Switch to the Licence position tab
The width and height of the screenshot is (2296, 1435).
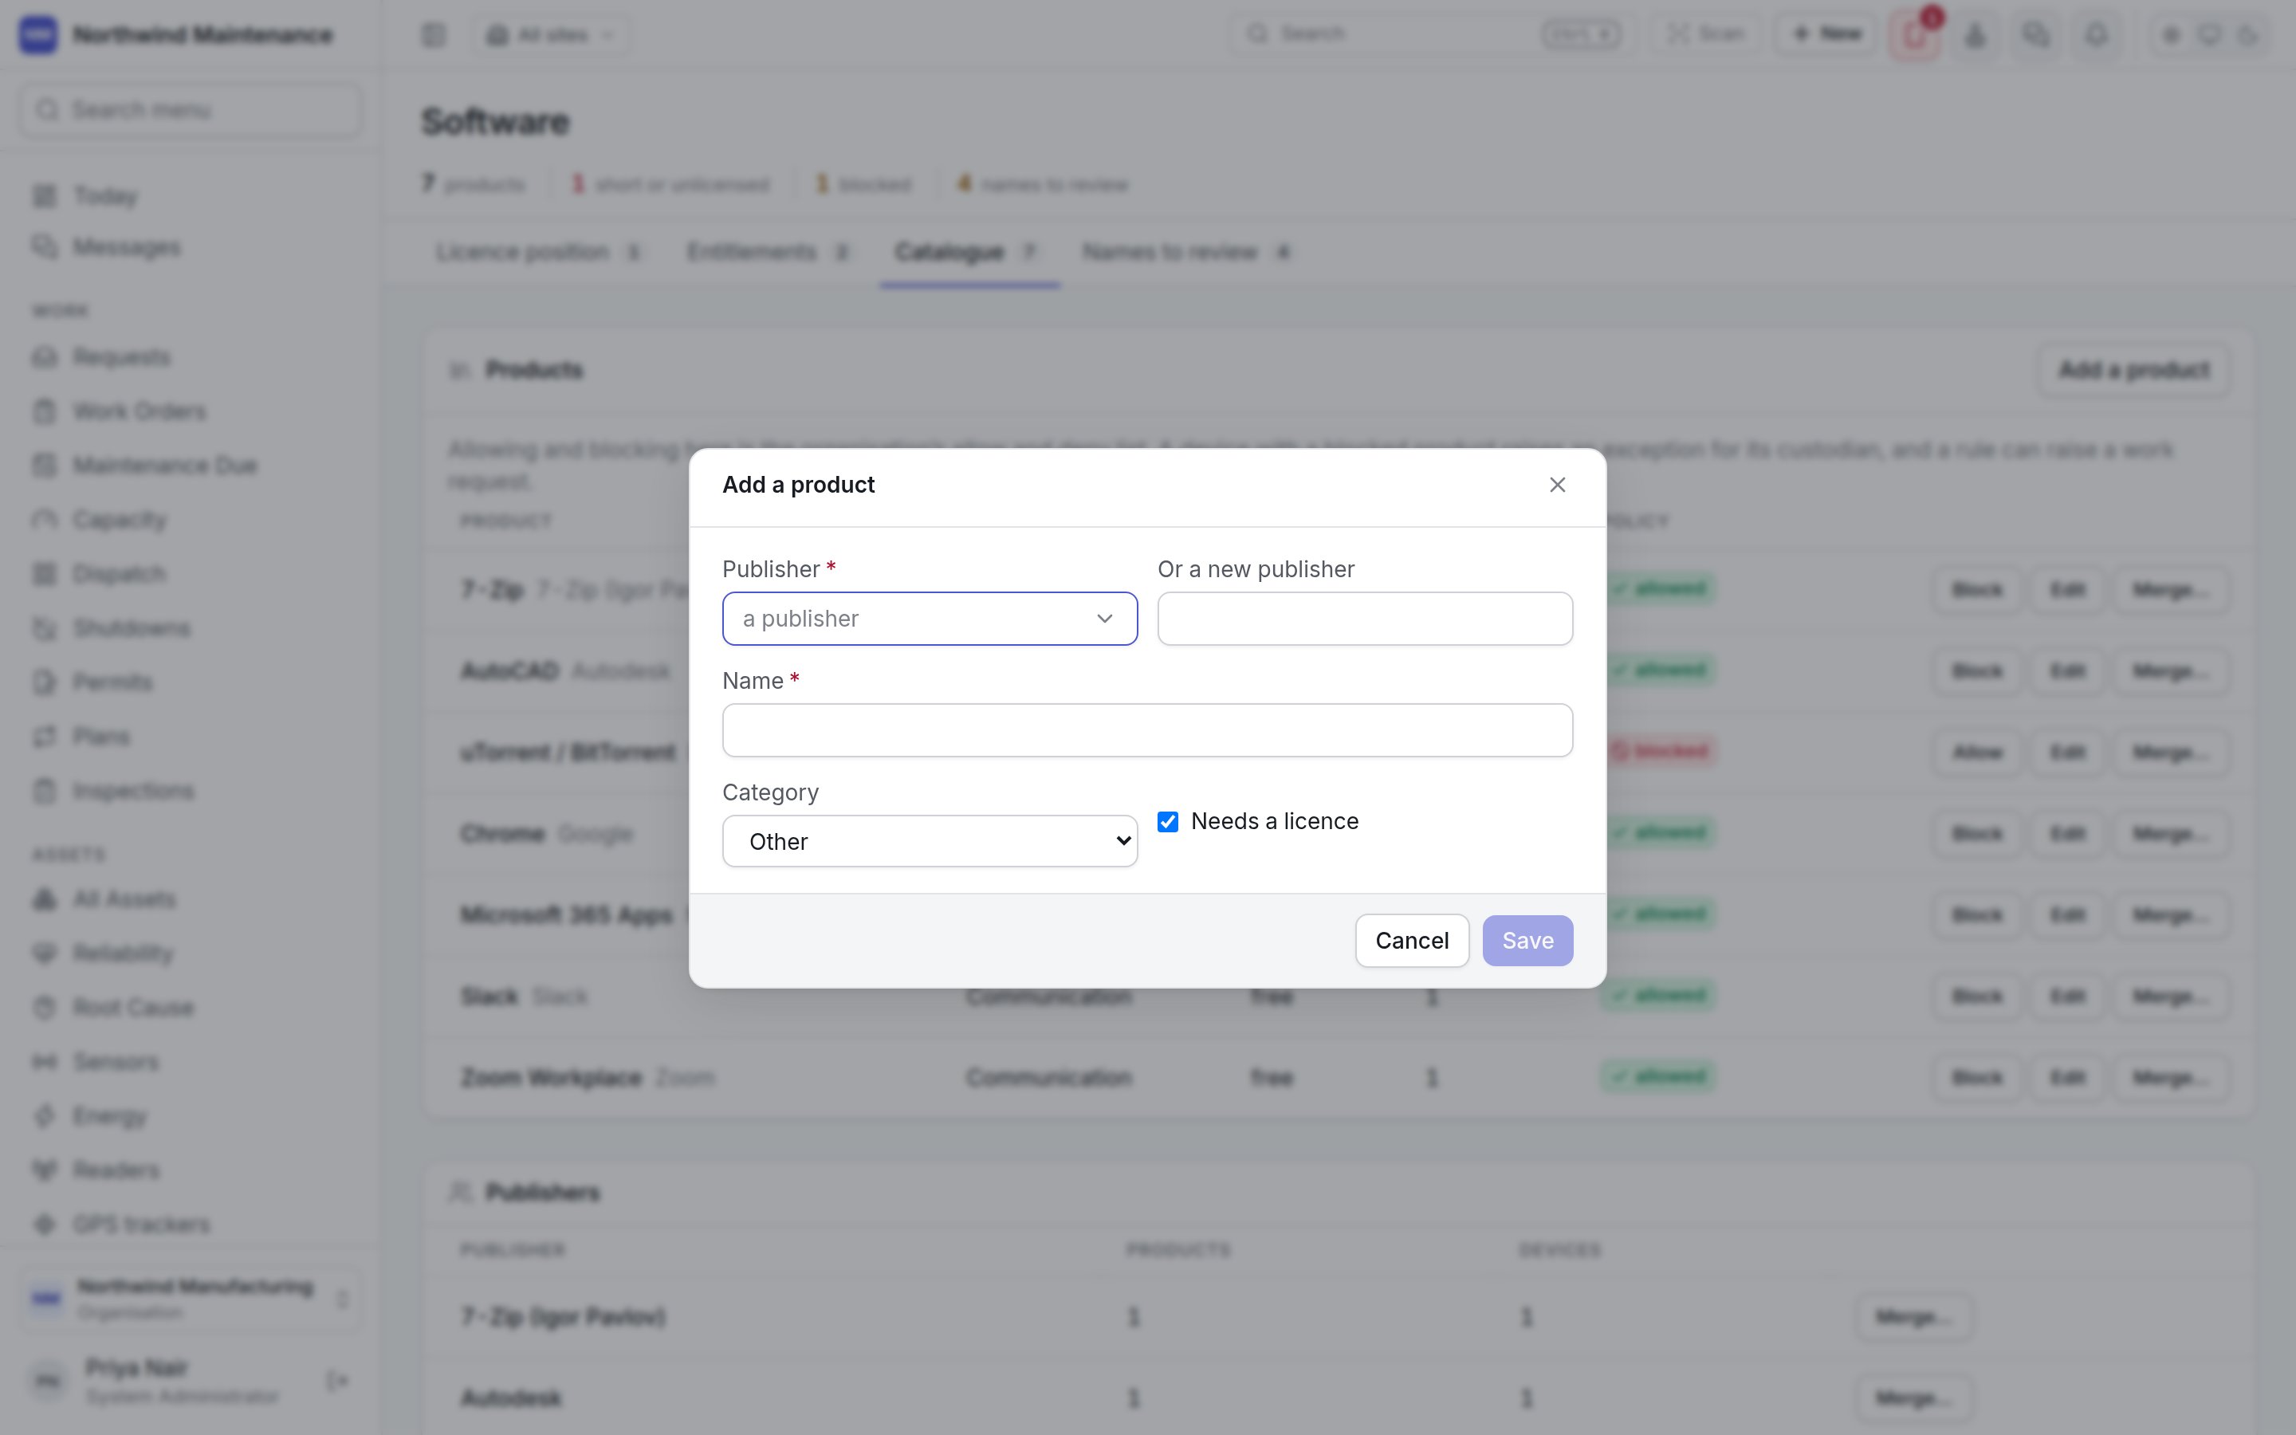pyautogui.click(x=538, y=253)
